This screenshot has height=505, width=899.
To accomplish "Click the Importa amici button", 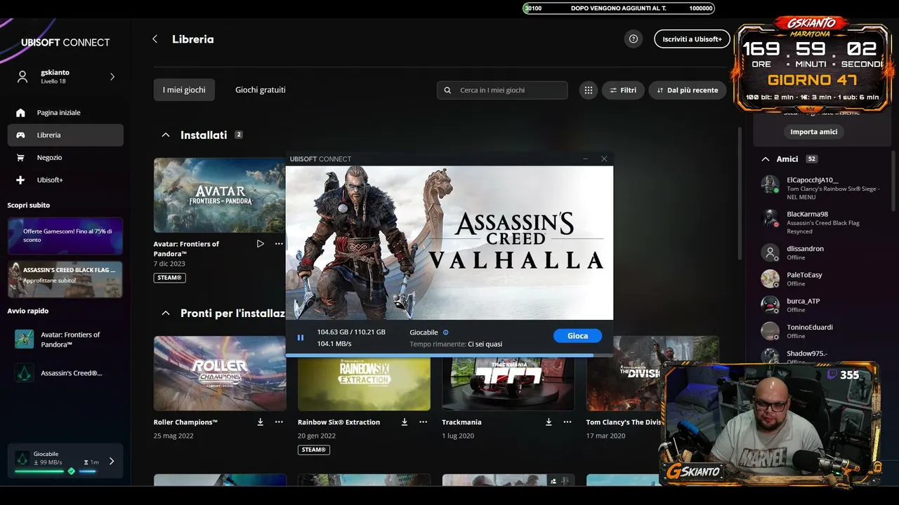I will [x=814, y=132].
